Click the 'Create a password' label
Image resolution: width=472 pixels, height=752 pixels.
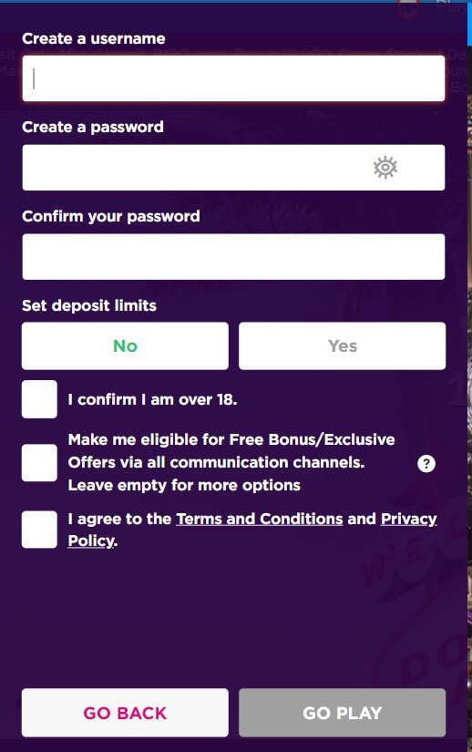tap(92, 127)
